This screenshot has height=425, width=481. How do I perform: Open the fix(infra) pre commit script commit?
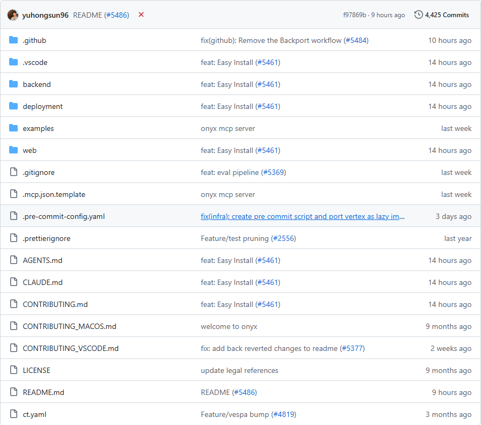(302, 216)
